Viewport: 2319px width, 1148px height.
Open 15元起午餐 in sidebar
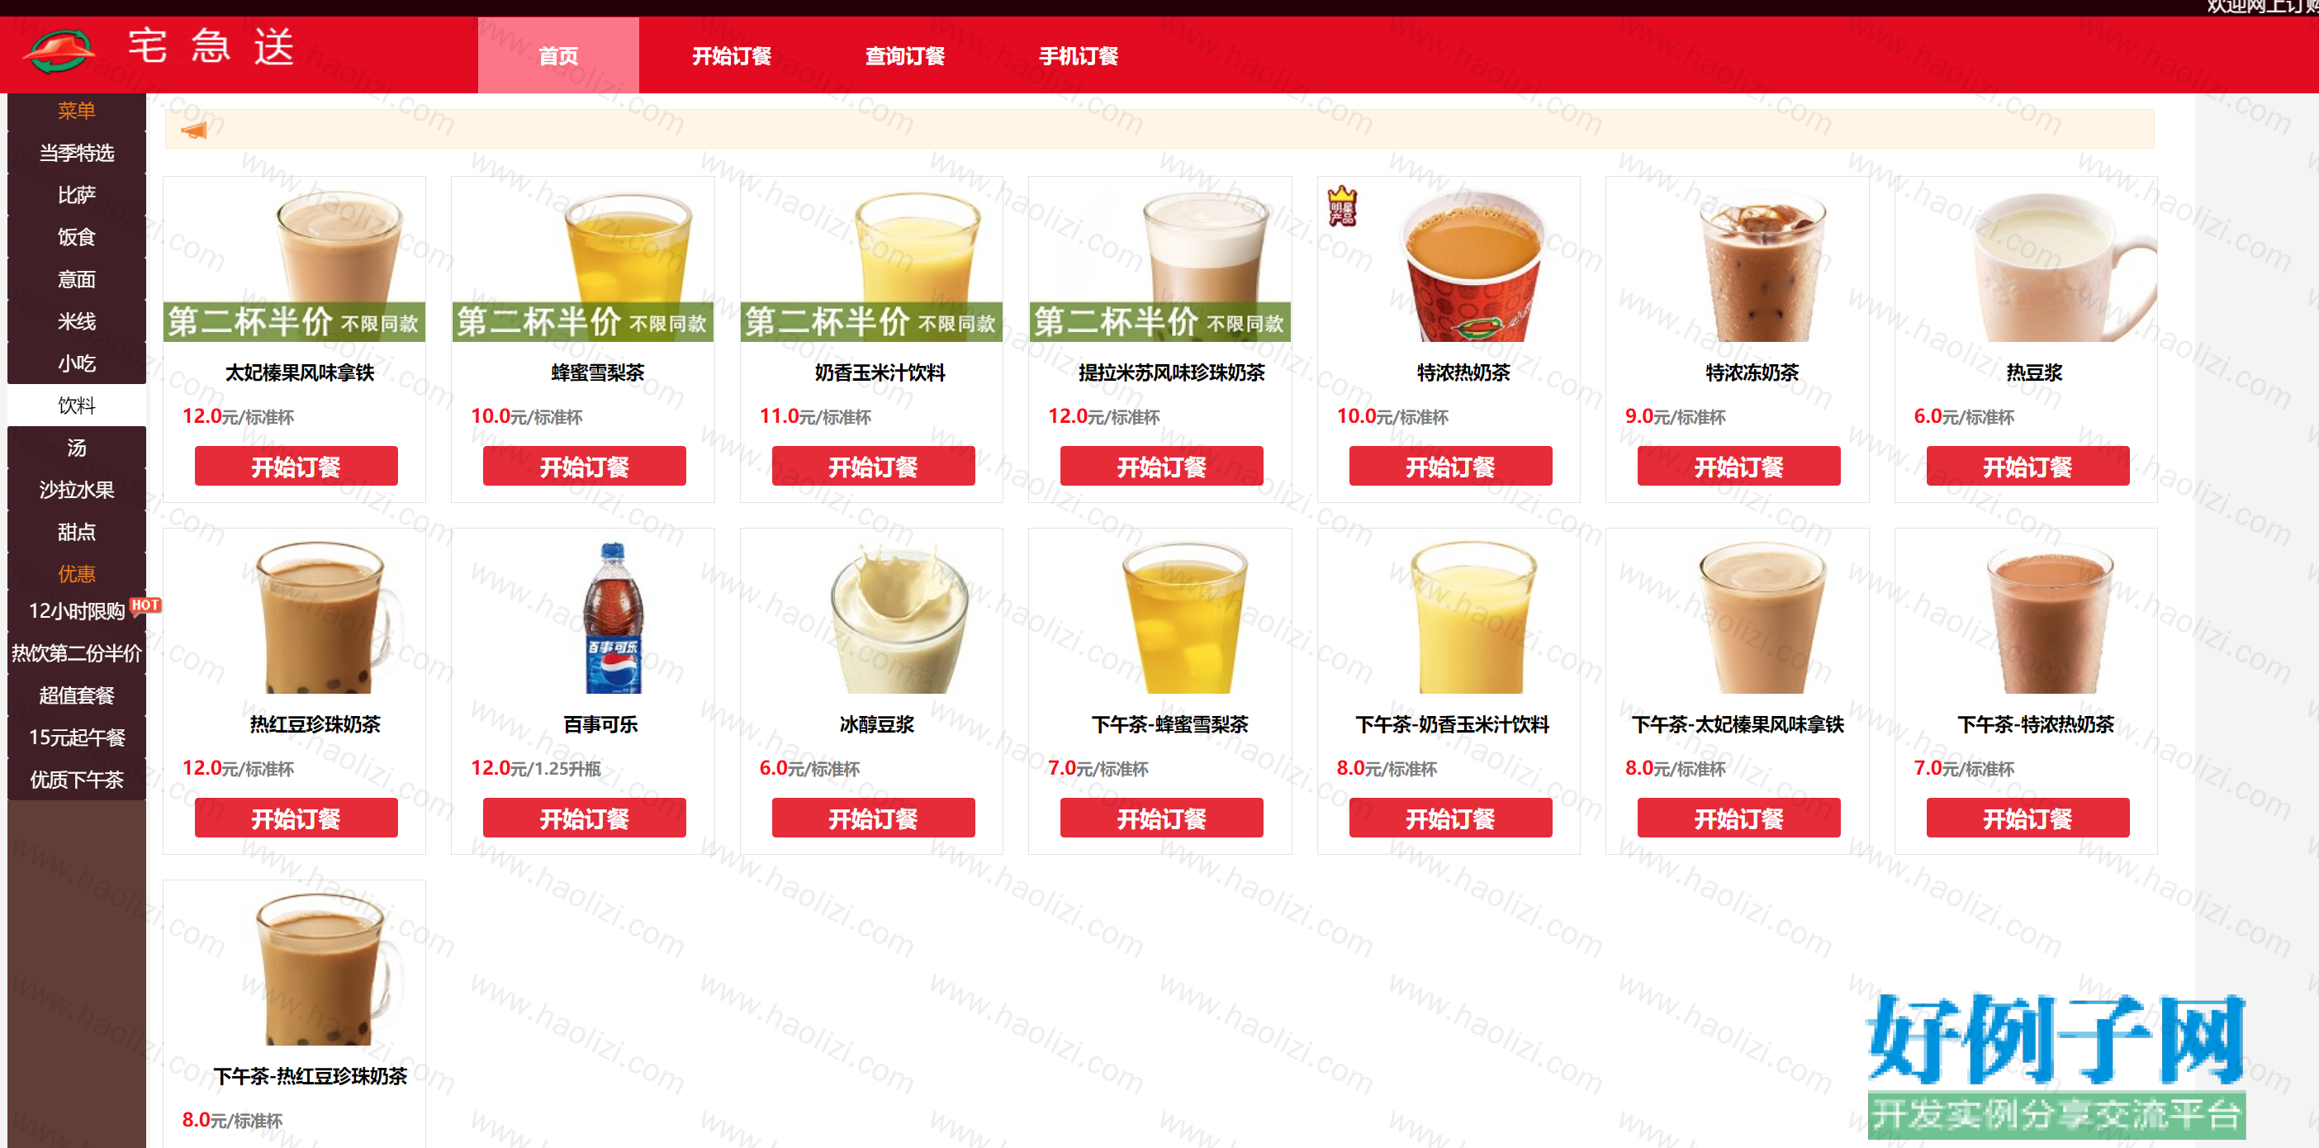[77, 738]
